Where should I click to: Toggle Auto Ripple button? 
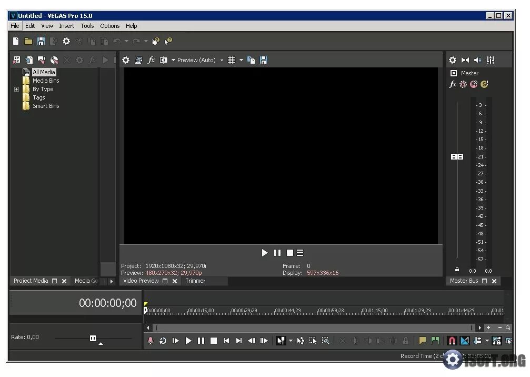(477, 341)
